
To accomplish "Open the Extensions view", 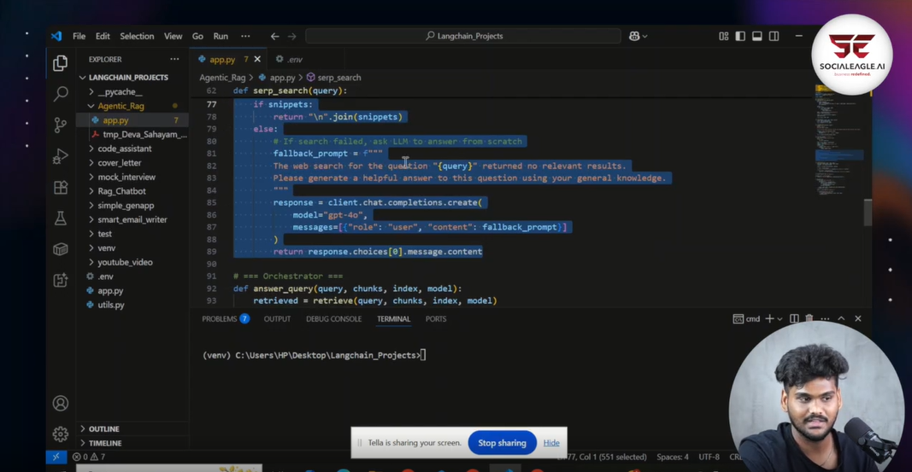I will click(x=60, y=188).
